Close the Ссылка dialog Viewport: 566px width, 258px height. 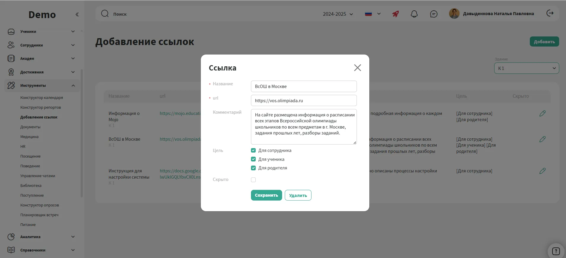[357, 68]
